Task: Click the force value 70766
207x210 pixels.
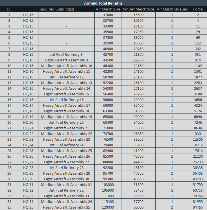Action: (x=198, y=196)
